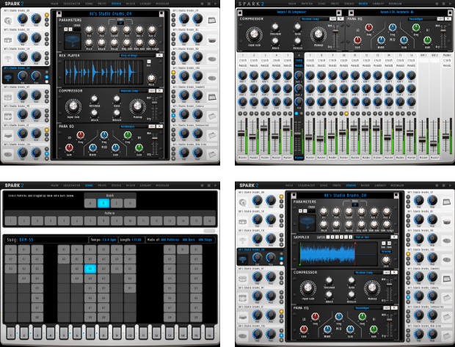This screenshot has height=347, width=455.
Task: Switch to PREFS tab in Song window
Action: (102, 185)
